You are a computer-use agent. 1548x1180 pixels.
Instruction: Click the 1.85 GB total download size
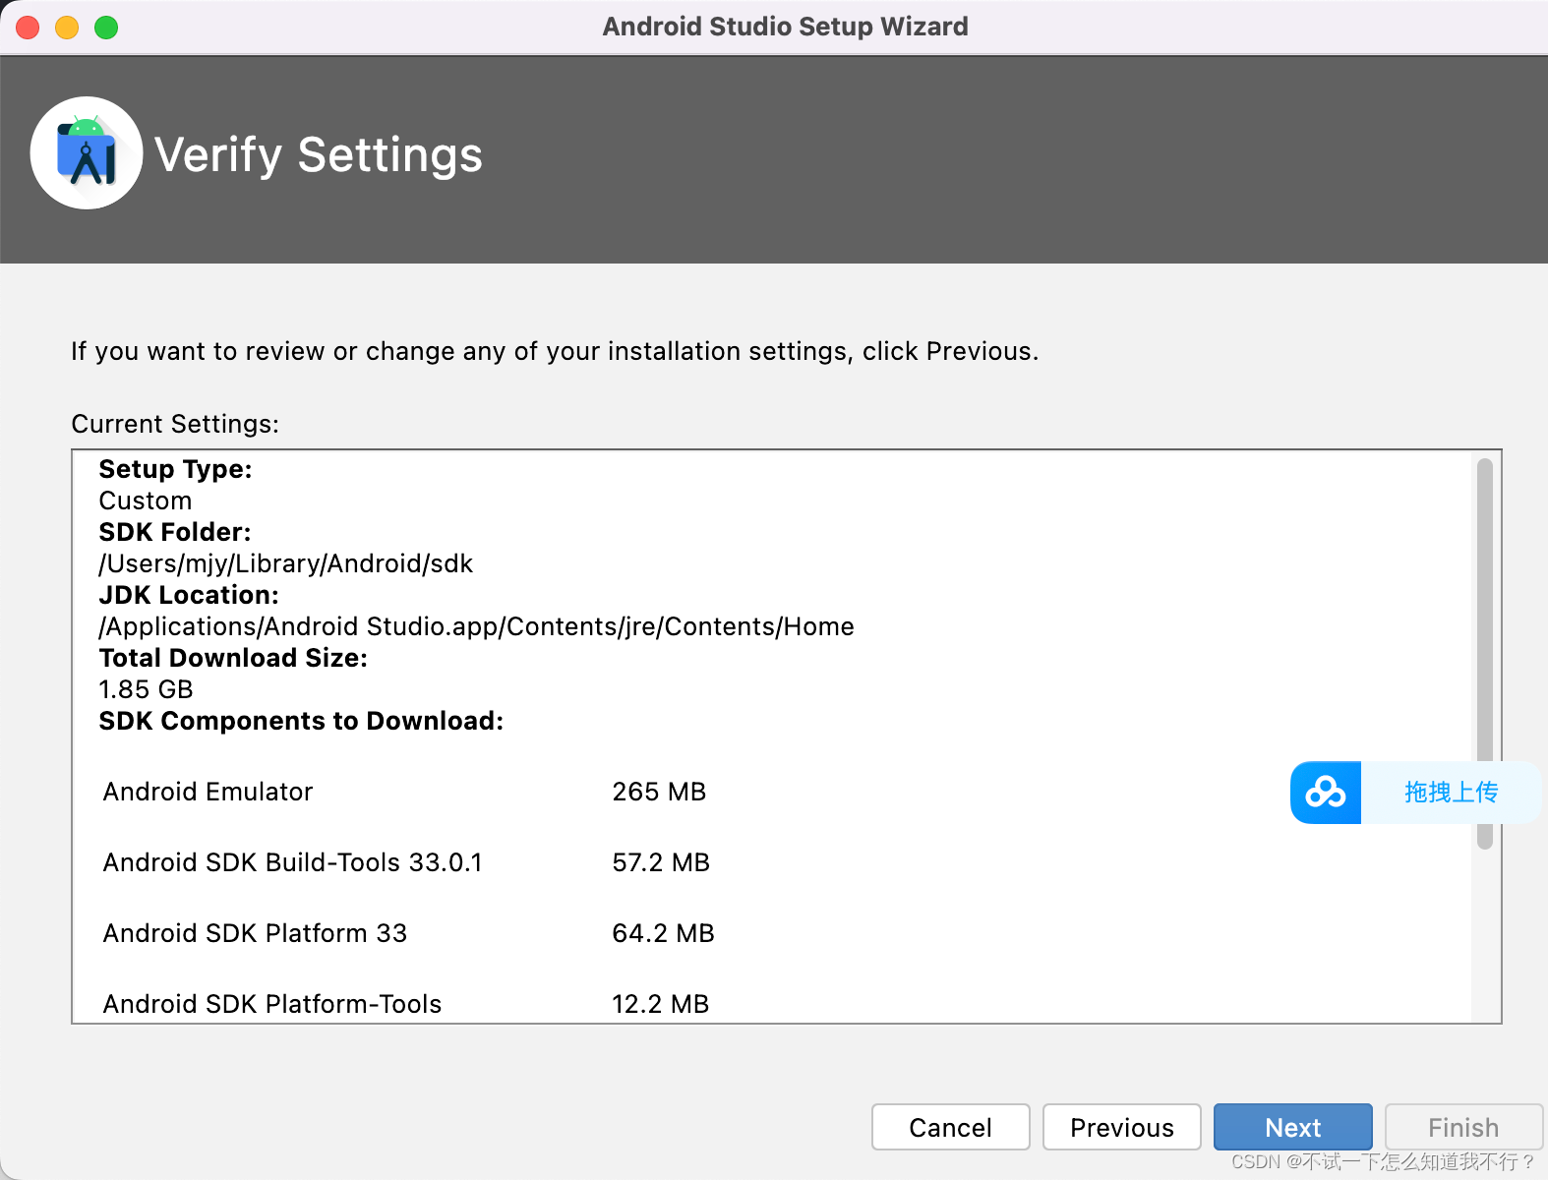(x=146, y=689)
